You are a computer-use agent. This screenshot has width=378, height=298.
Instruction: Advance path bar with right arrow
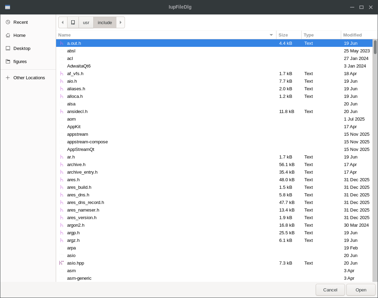(120, 22)
